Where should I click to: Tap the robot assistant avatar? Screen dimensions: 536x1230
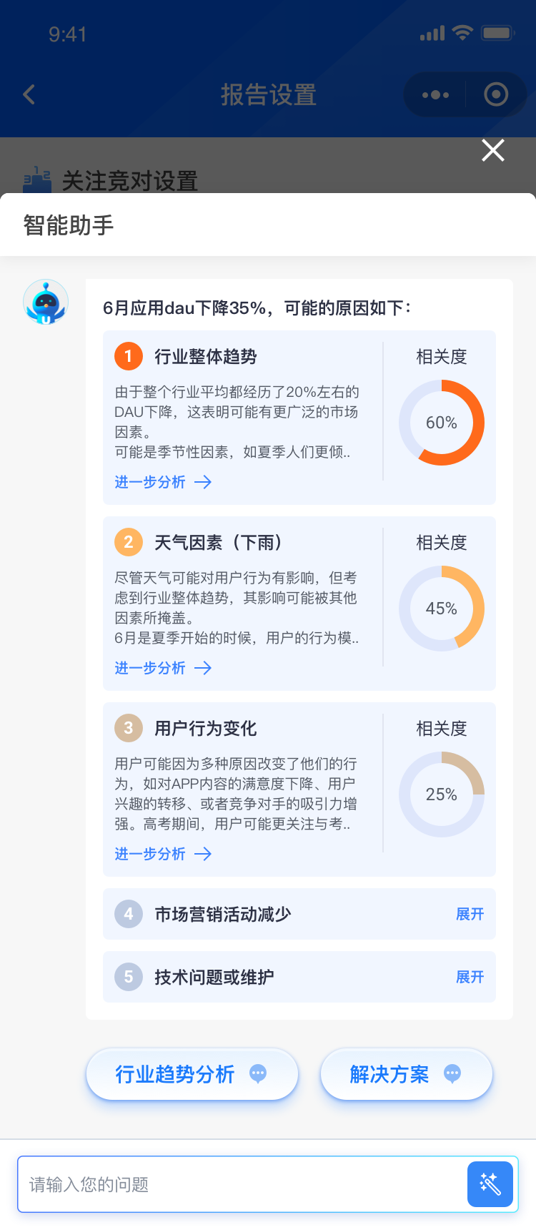(46, 302)
